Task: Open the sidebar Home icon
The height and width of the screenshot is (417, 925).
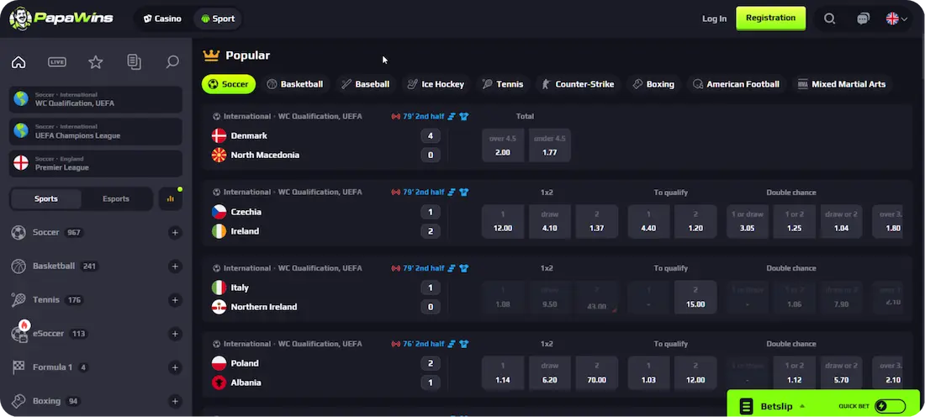Action: coord(18,62)
